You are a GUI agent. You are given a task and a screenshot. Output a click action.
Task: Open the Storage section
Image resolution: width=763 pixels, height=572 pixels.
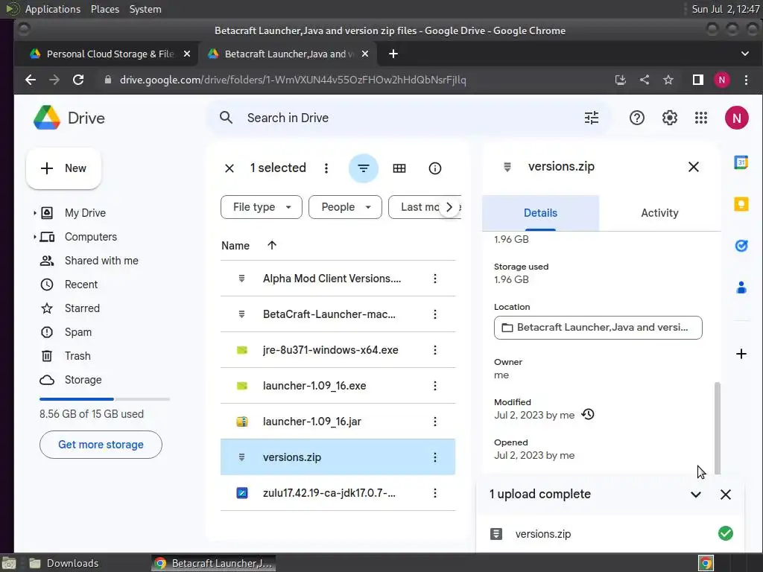[x=83, y=380]
